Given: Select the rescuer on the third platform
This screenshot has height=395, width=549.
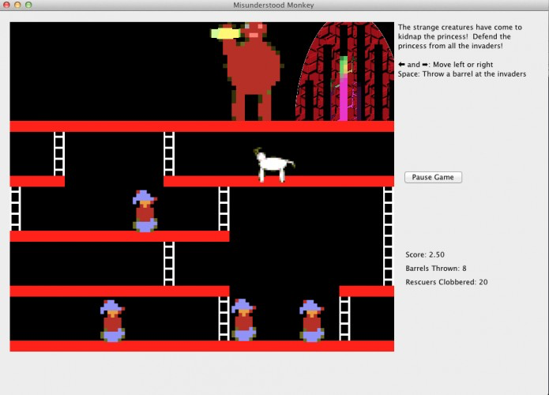Looking at the screenshot, I should tap(145, 211).
